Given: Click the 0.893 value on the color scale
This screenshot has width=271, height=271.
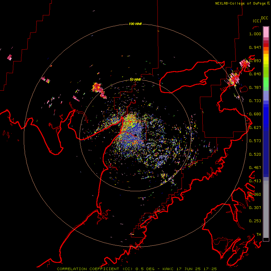Looking at the screenshot, I should pos(255,61).
